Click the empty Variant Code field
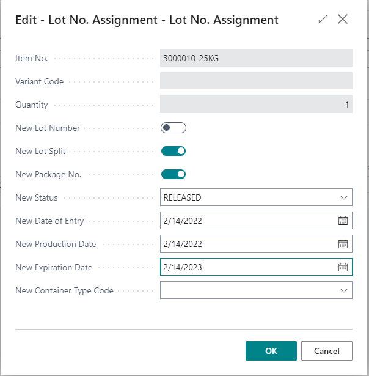 [256, 81]
